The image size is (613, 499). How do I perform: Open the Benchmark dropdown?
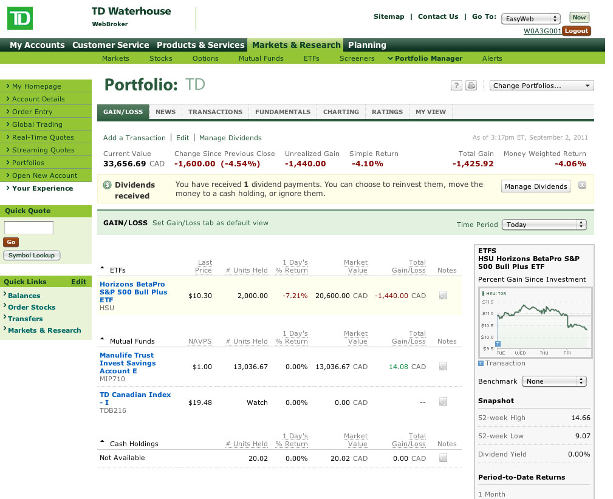[553, 381]
